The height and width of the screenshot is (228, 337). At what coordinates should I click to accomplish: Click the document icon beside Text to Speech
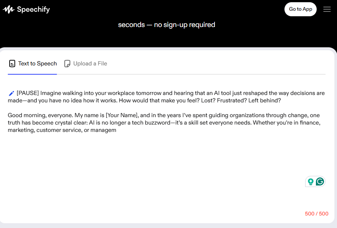tap(12, 64)
